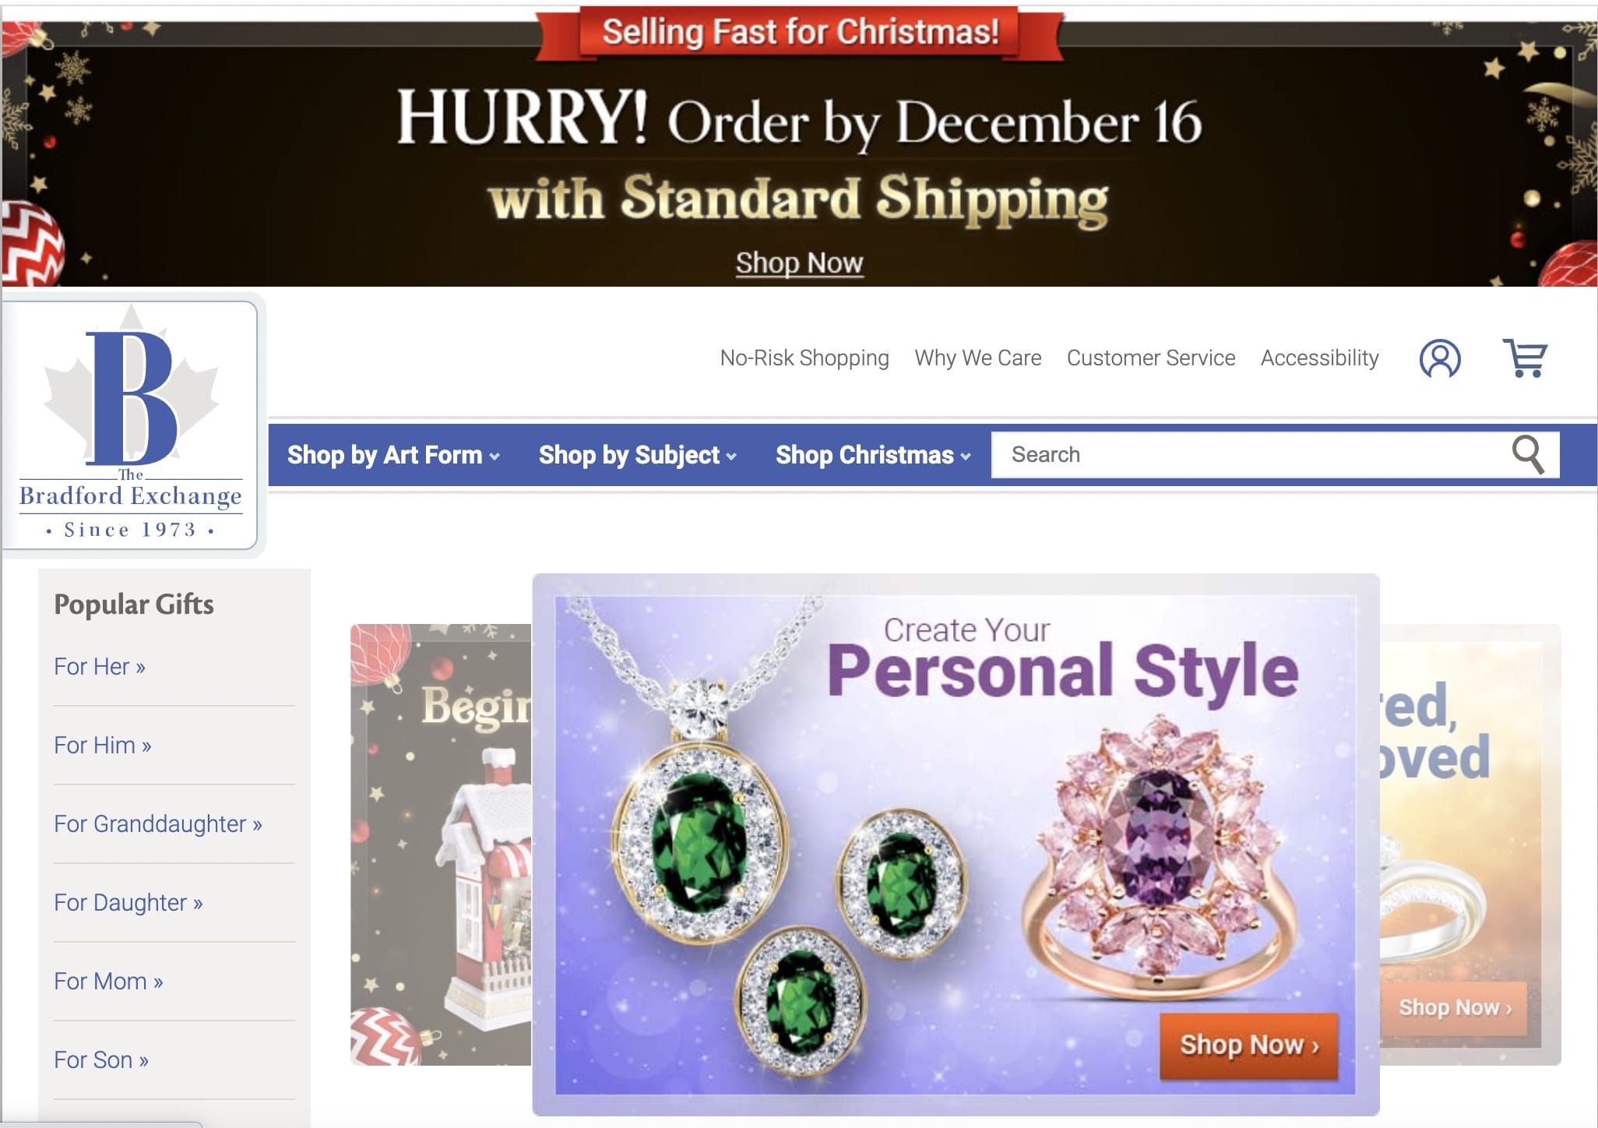
Task: Open the shopping cart icon
Action: [x=1525, y=358]
